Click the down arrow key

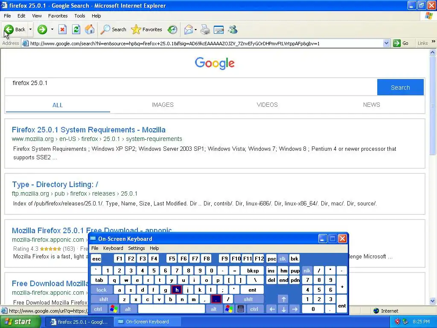click(x=283, y=309)
